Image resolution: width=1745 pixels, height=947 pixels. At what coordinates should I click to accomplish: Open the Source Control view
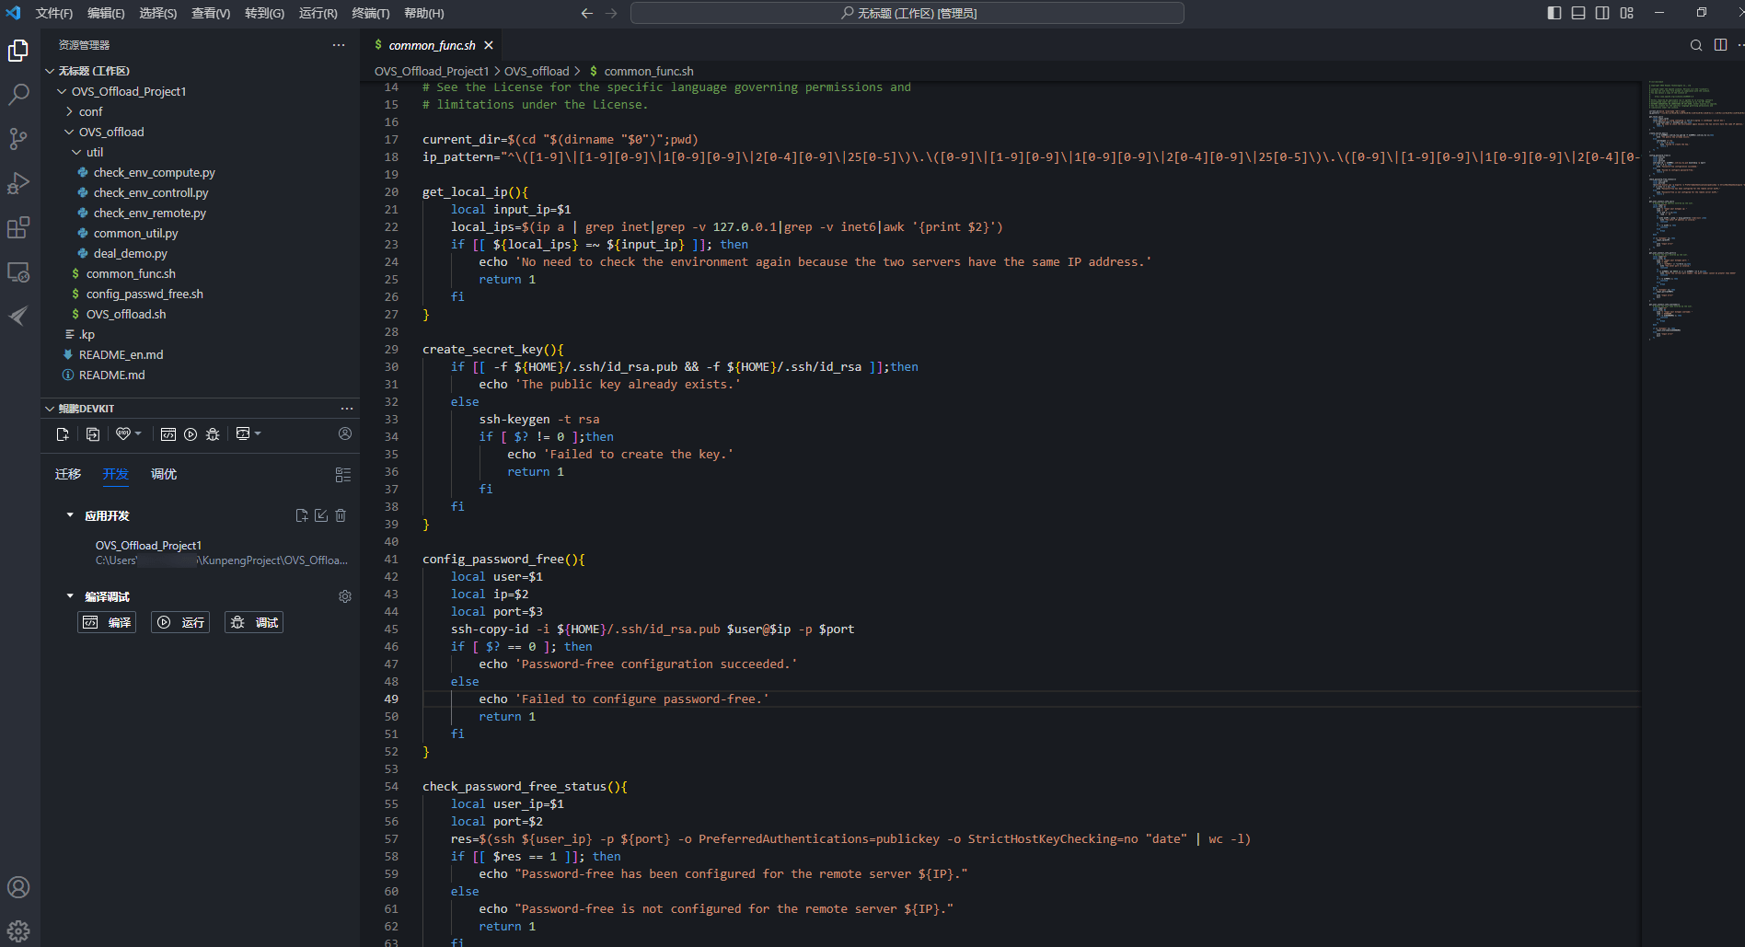[18, 139]
